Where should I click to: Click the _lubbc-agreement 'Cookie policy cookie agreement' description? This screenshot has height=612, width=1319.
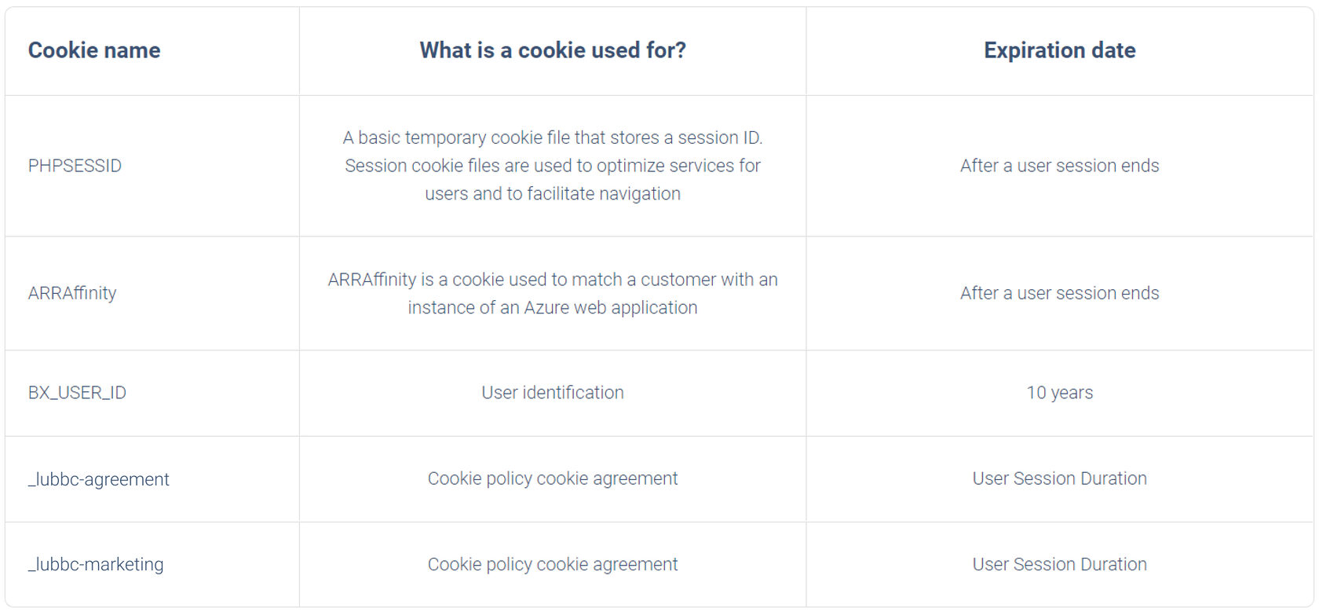click(x=553, y=478)
